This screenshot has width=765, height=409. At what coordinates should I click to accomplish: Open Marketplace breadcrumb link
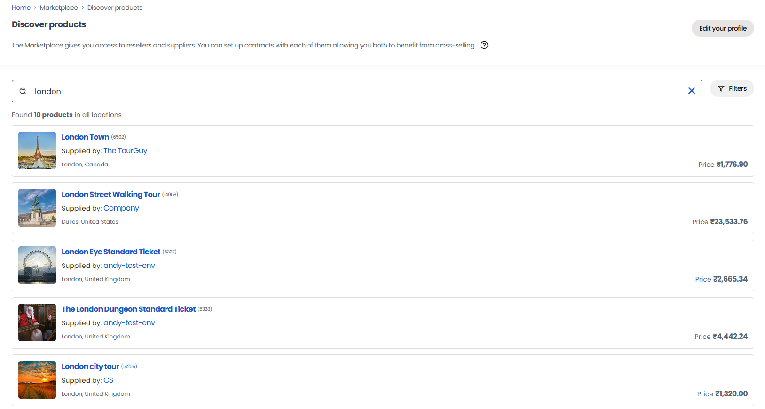coord(59,8)
